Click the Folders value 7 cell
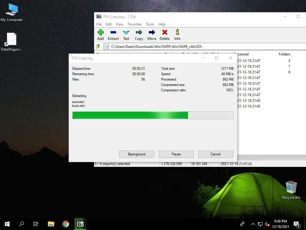 289,66
